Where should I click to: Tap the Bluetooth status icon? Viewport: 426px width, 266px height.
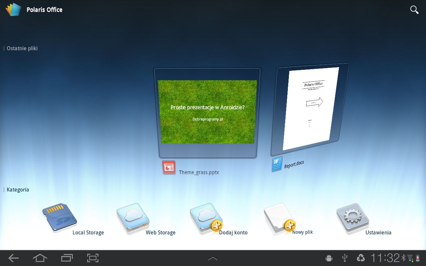click(403, 258)
